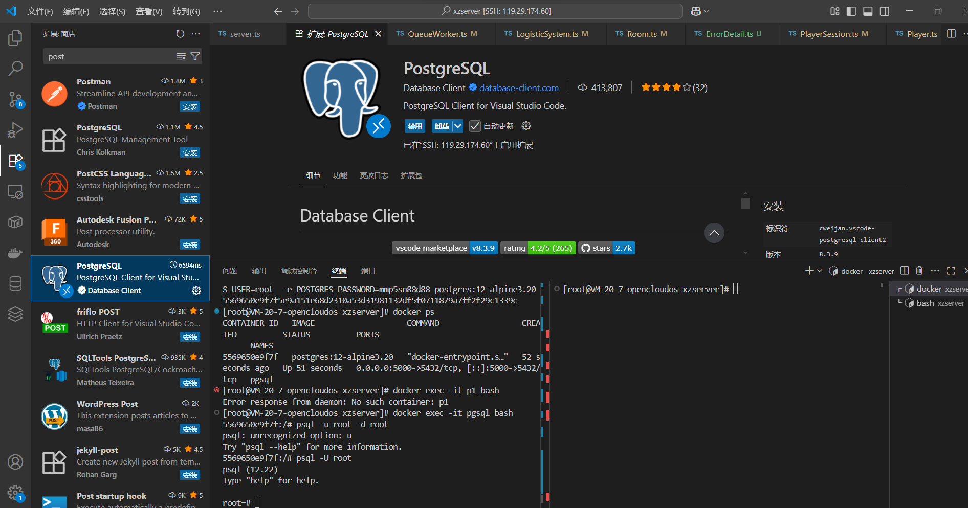This screenshot has width=968, height=508.
Task: Select the 功能 tab on extension page
Action: [x=340, y=175]
